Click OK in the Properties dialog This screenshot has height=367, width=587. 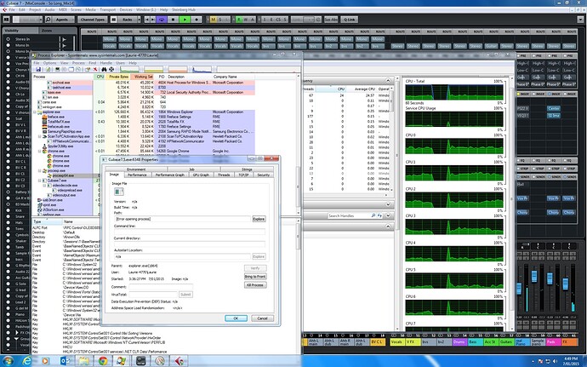(x=236, y=318)
